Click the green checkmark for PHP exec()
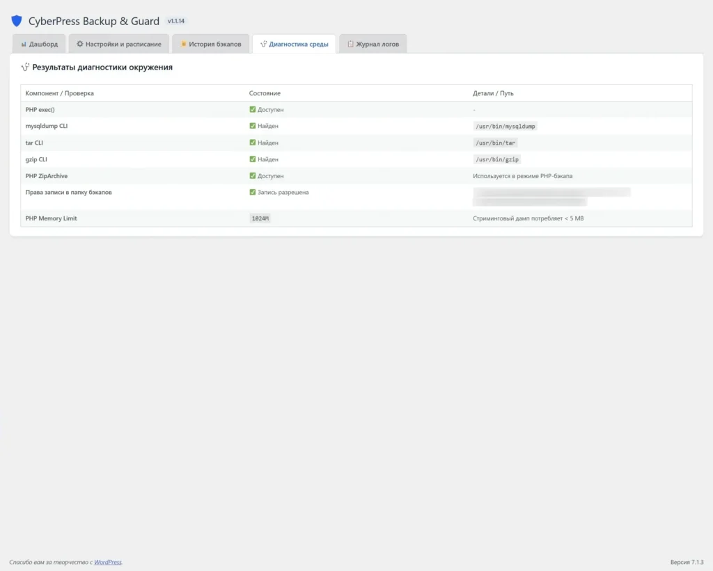 (252, 109)
